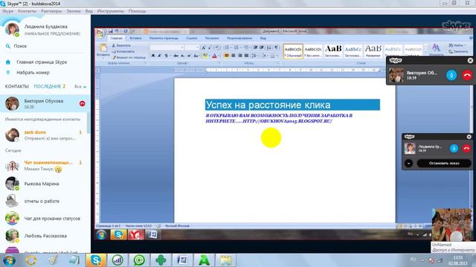Click font color button in Word
This screenshot has height=267, width=476.
point(215,56)
